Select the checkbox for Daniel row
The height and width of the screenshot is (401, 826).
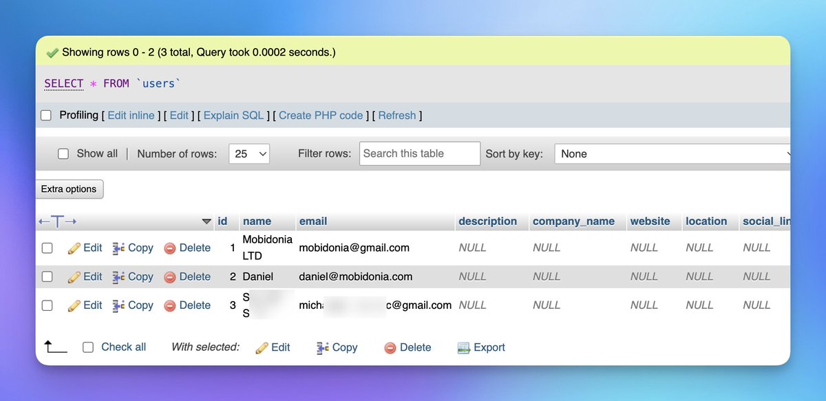[47, 277]
